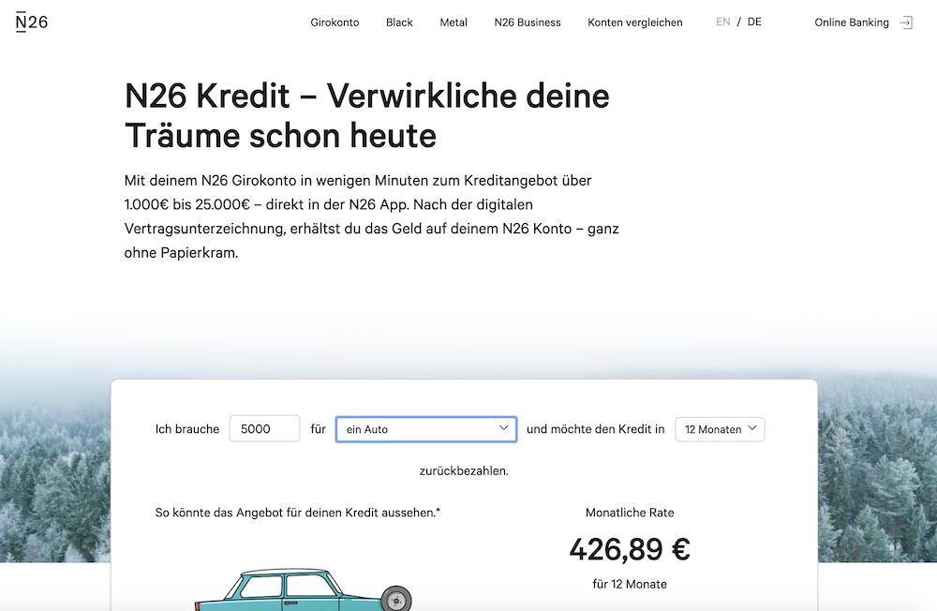Click the monthly rate '426,89 €'

click(630, 549)
